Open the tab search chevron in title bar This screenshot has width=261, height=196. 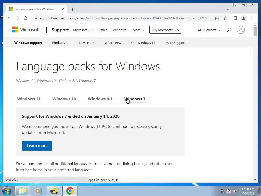[x=228, y=9]
